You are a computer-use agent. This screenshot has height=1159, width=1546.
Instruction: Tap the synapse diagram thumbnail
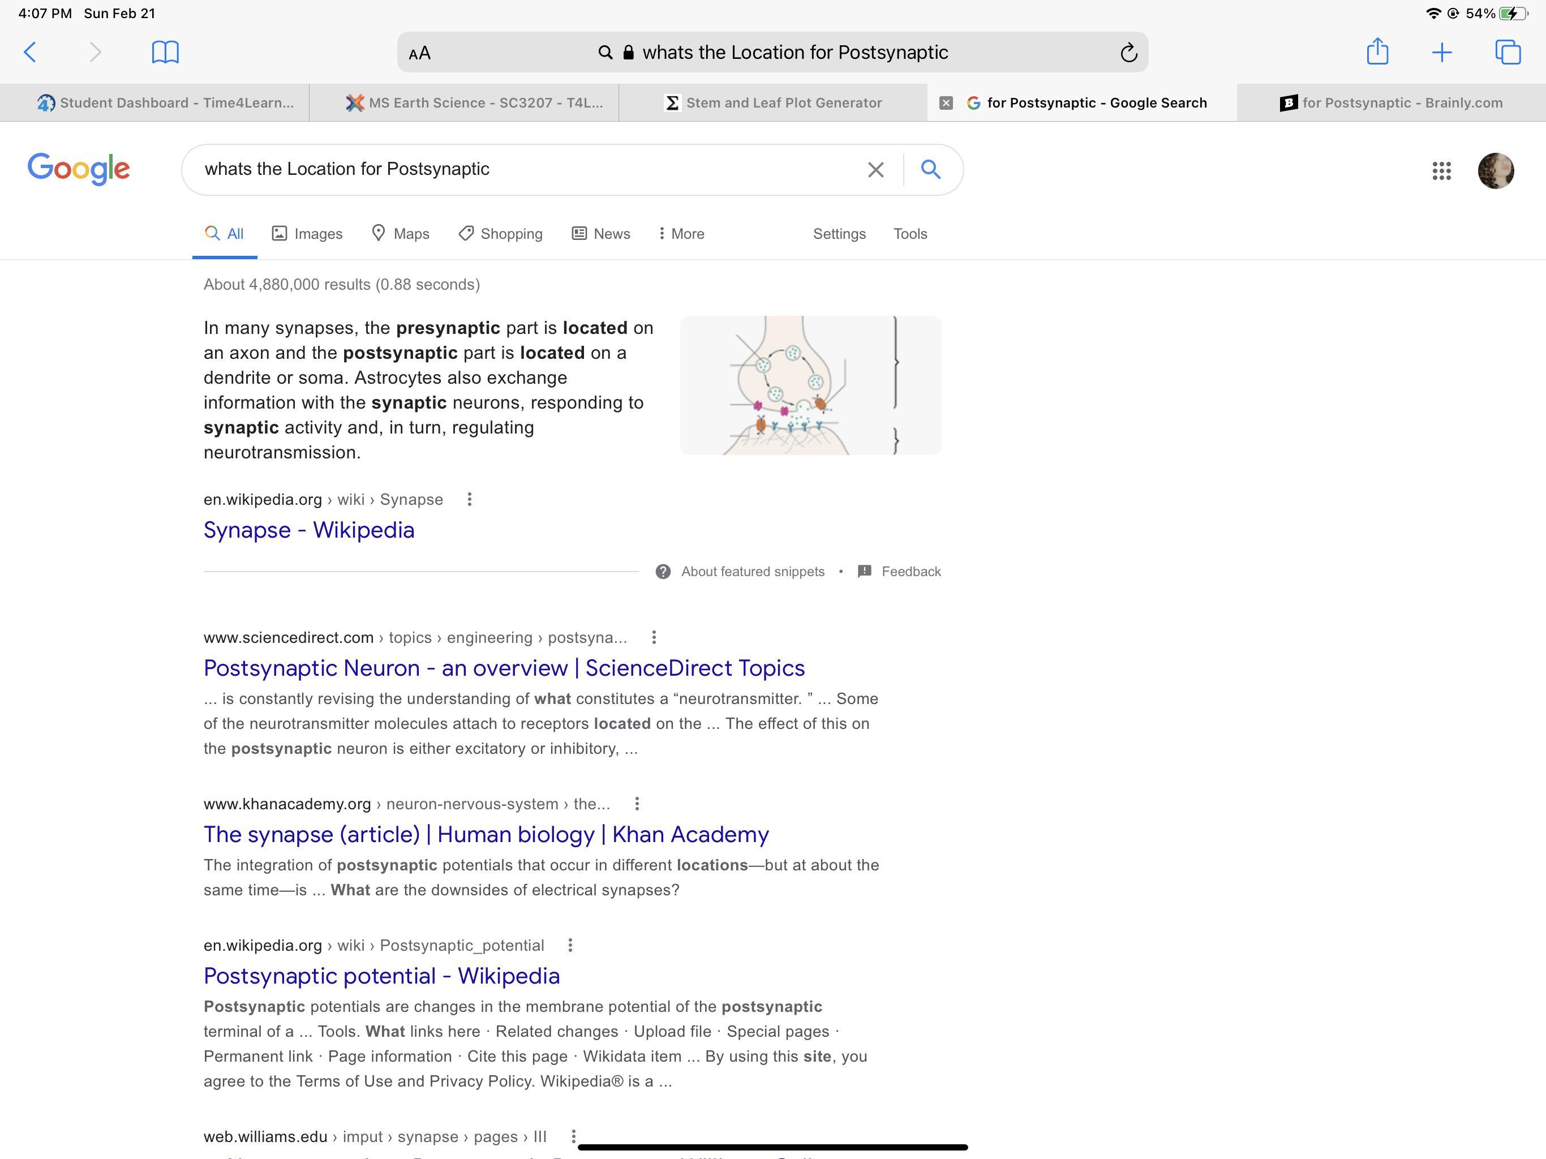(810, 385)
